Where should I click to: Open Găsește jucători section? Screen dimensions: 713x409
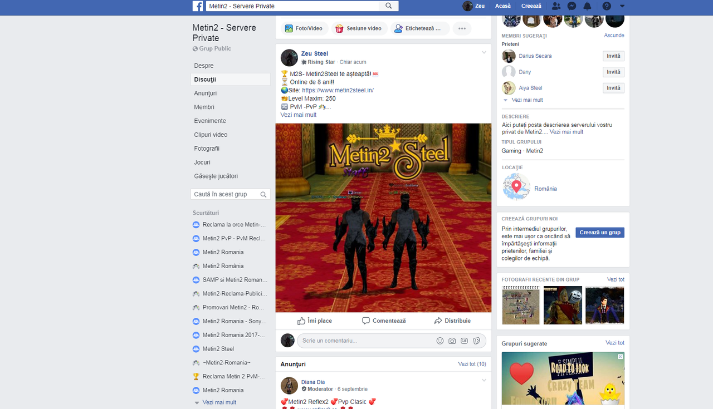pyautogui.click(x=230, y=176)
